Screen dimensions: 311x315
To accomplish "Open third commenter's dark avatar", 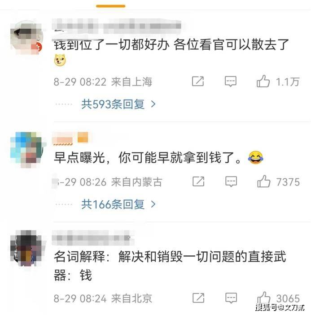I will (x=27, y=248).
